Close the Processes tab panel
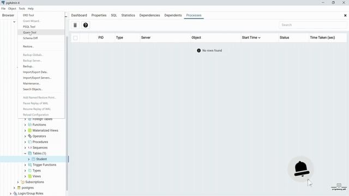Viewport: 349px width, 196px height. (345, 15)
